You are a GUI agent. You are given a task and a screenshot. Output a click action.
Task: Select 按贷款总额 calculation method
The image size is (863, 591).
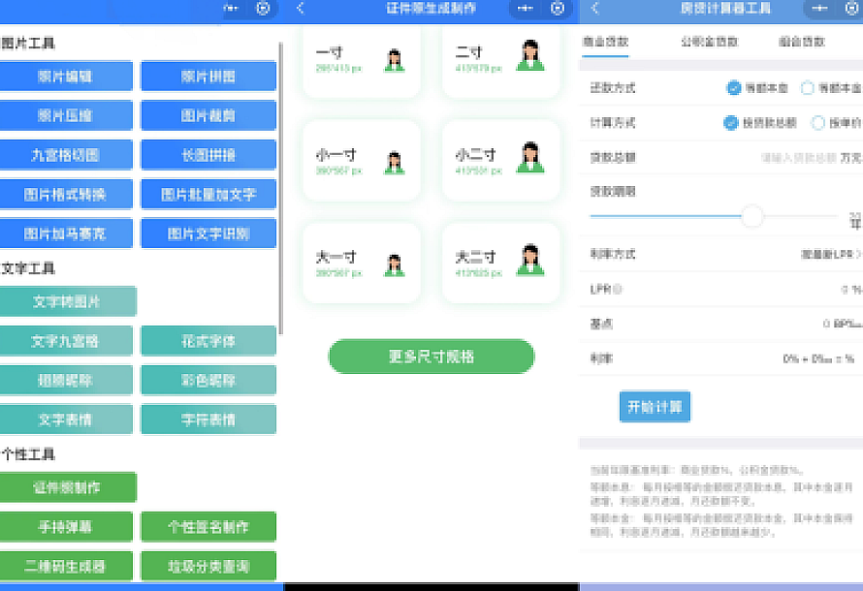coord(732,123)
